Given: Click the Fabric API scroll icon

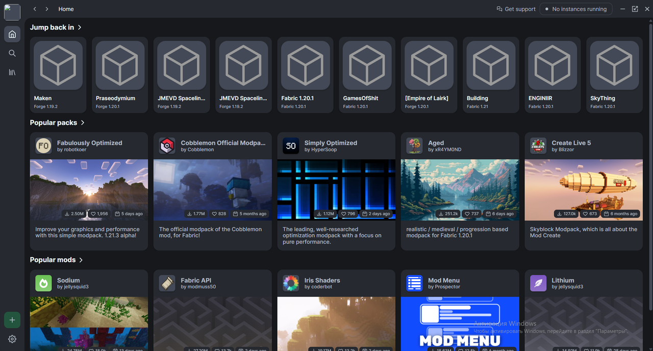Looking at the screenshot, I should [167, 283].
